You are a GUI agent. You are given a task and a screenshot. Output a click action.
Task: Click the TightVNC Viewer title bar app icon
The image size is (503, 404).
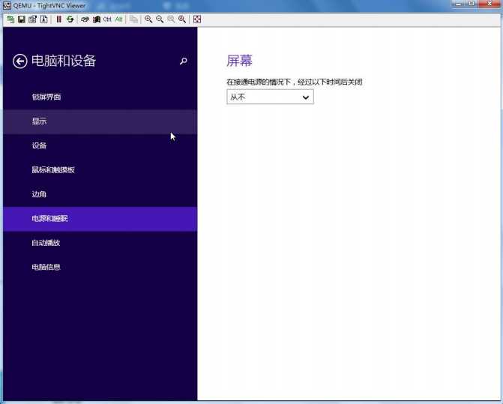7,5
